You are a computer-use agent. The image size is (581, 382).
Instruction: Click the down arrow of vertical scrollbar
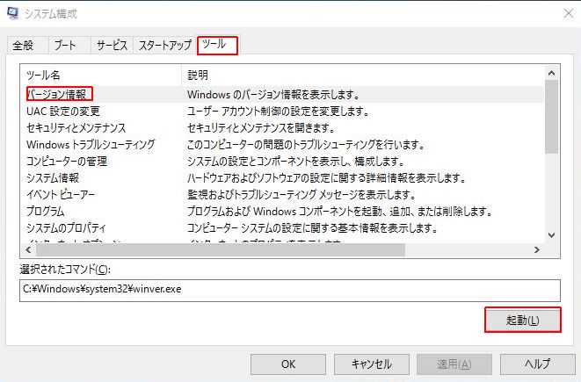tap(552, 234)
